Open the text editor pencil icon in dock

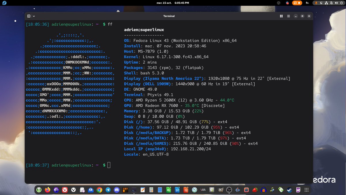click(x=142, y=190)
